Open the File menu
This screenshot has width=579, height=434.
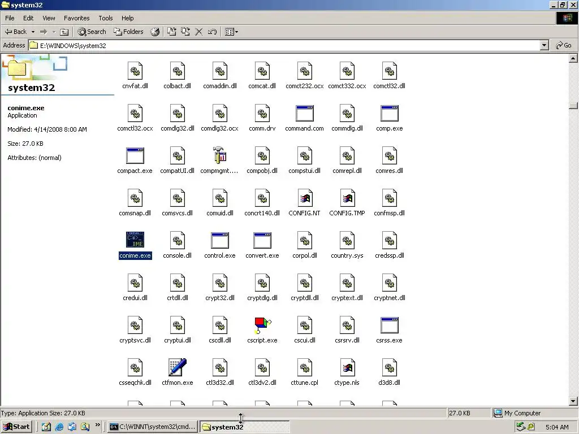(10, 18)
